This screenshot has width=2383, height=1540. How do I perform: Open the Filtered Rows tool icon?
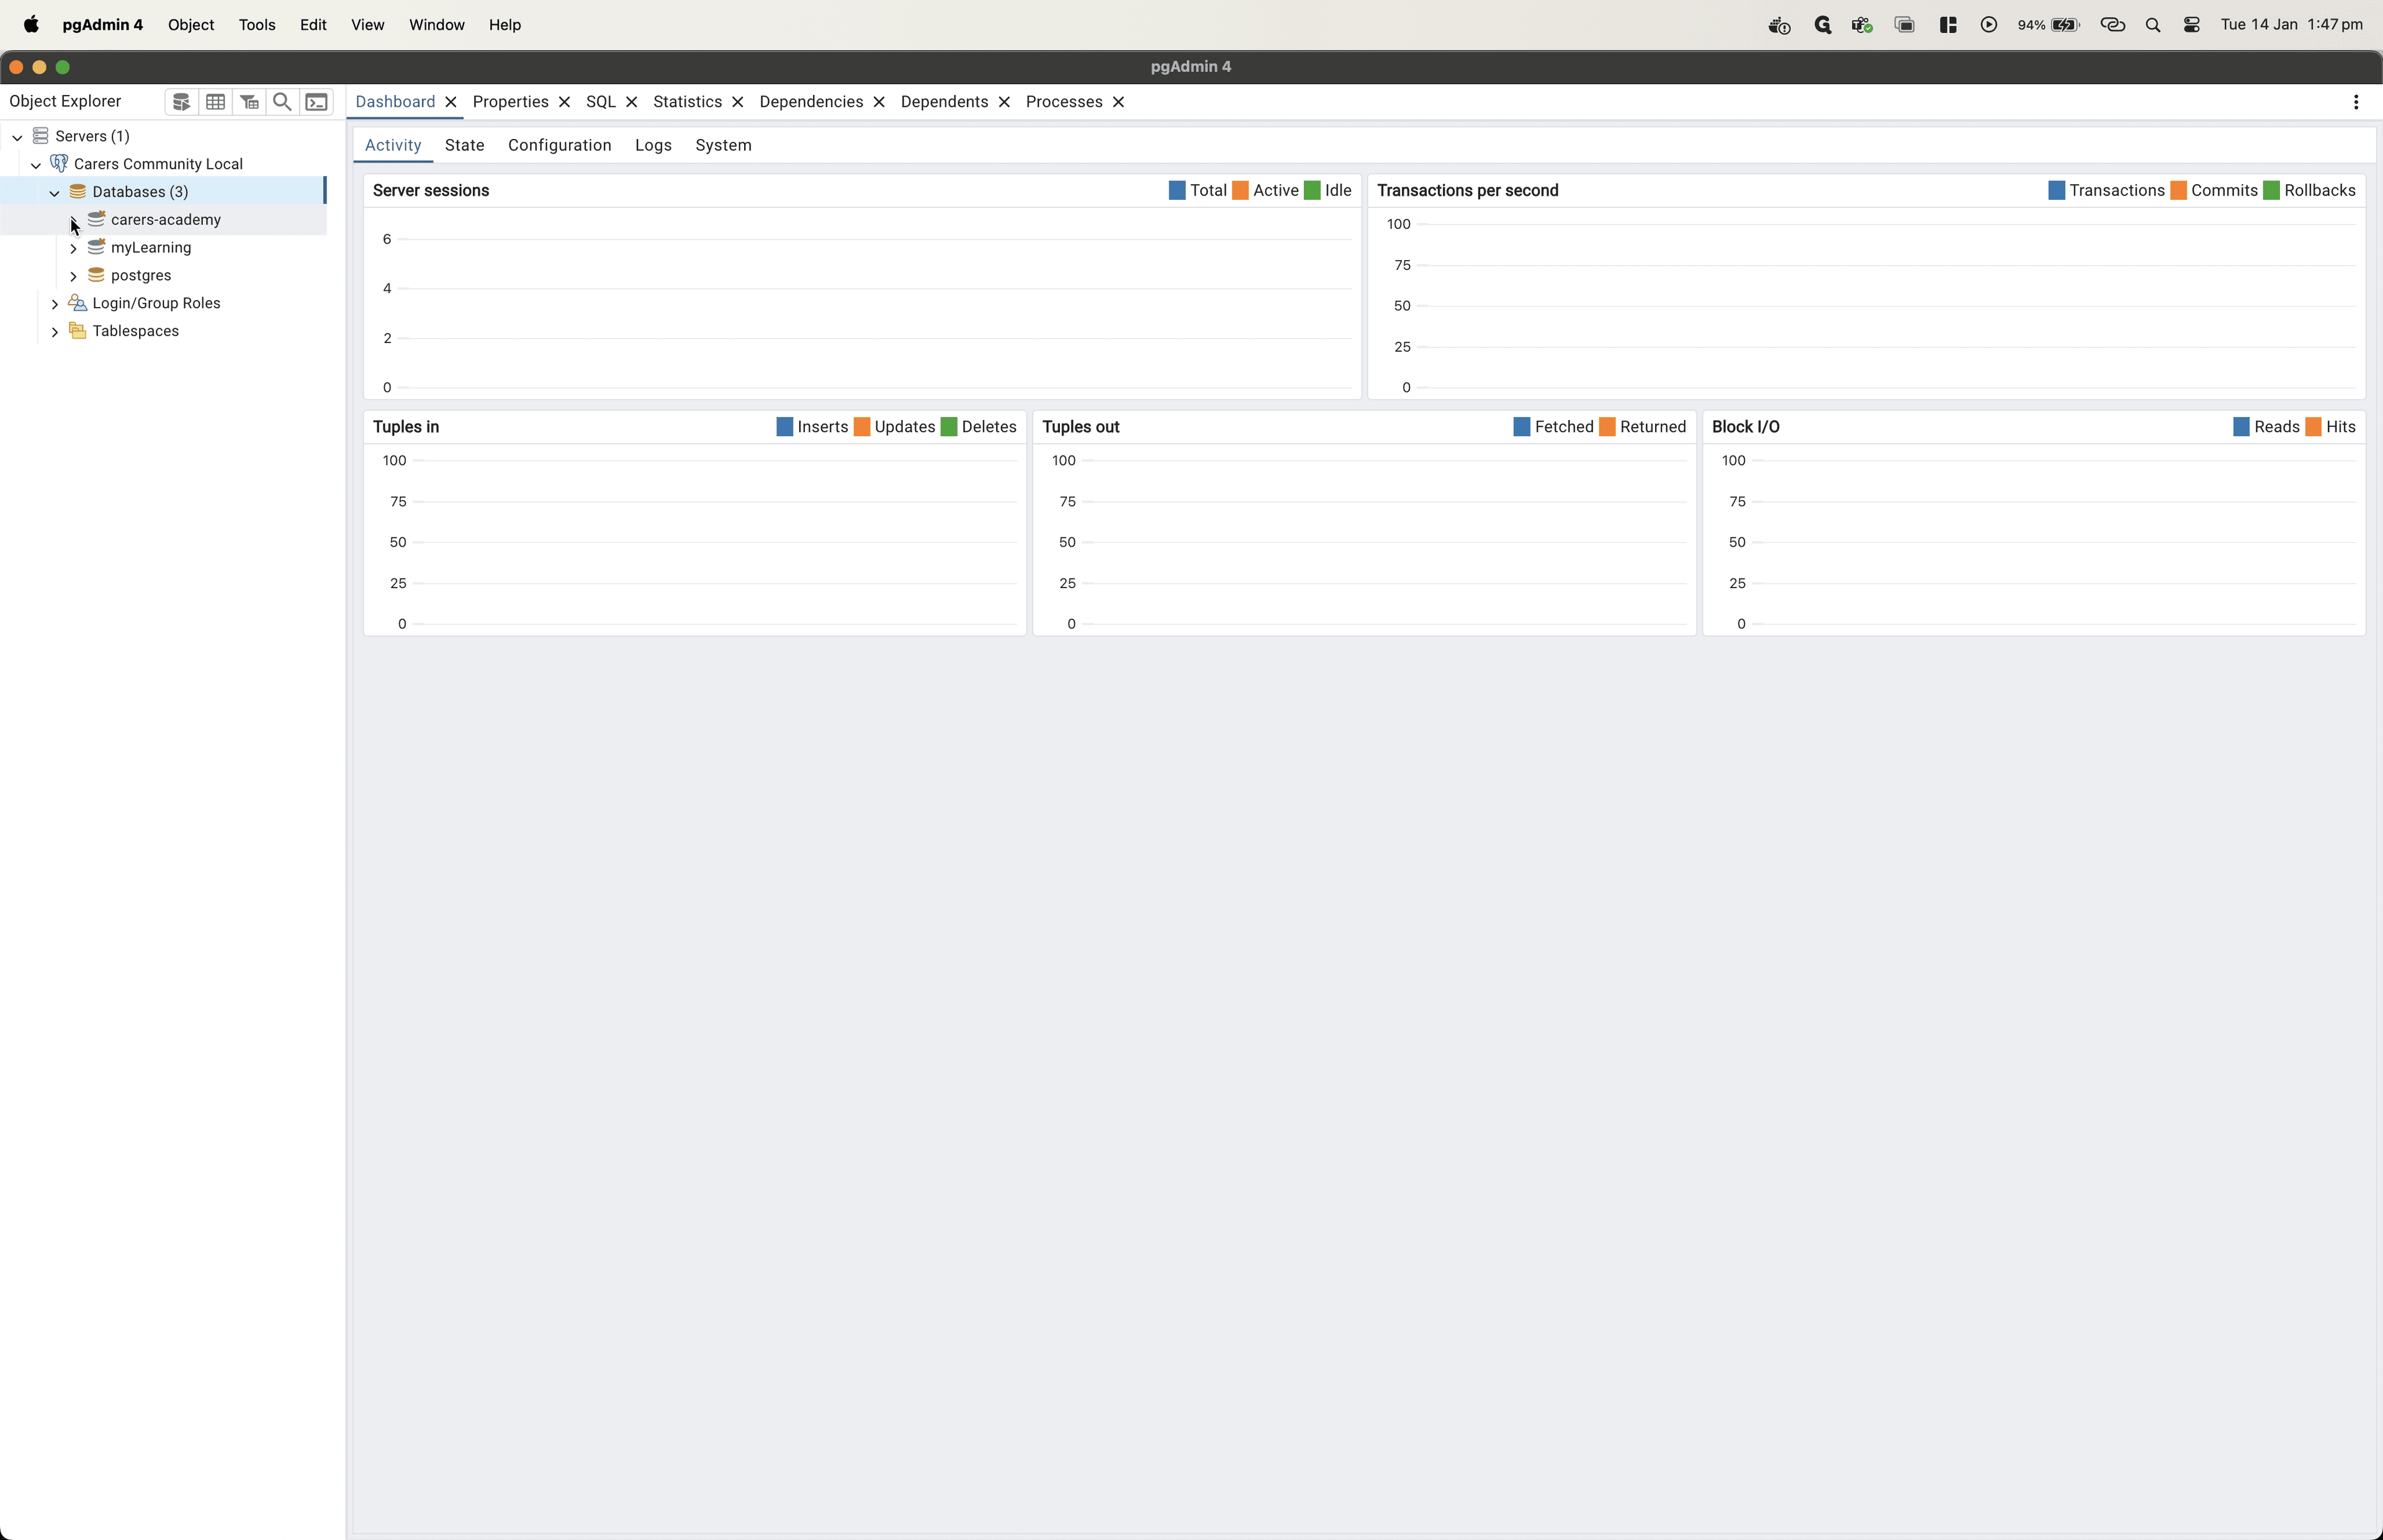click(x=249, y=102)
